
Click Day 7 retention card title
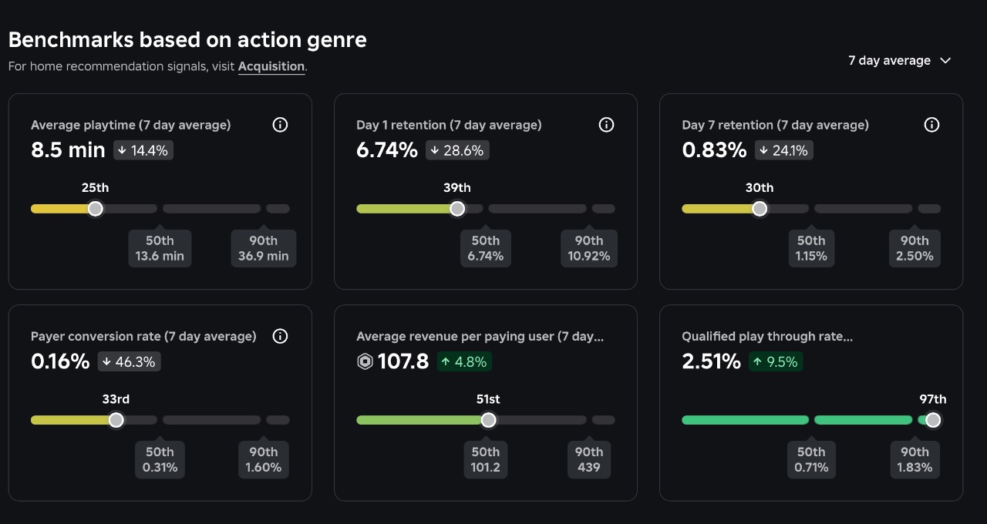point(775,125)
